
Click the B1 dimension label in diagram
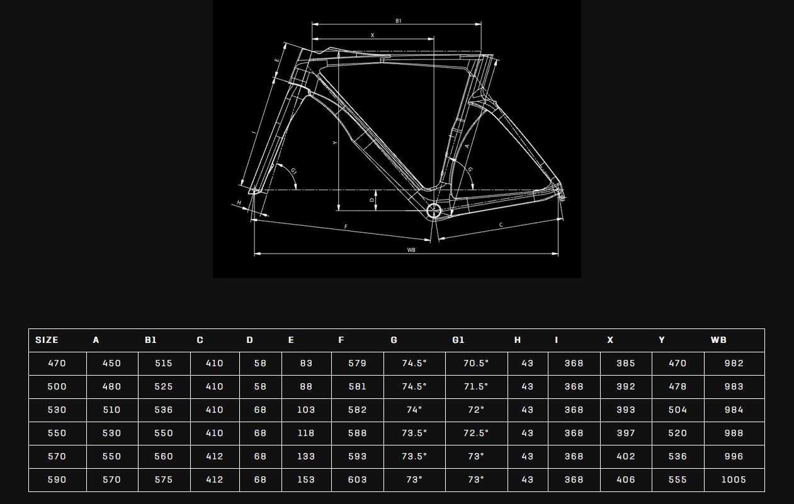(398, 21)
